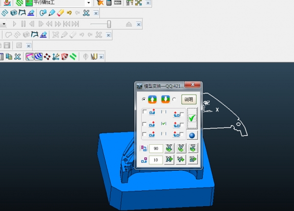Click the yellow undo arrow

click(x=69, y=13)
